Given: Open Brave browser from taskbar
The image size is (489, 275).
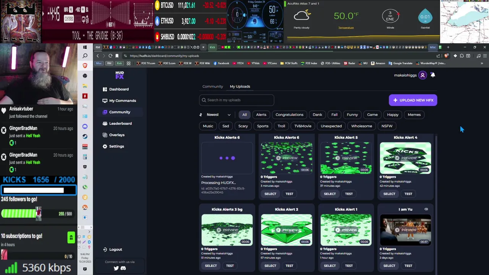Looking at the screenshot, I should [85, 66].
